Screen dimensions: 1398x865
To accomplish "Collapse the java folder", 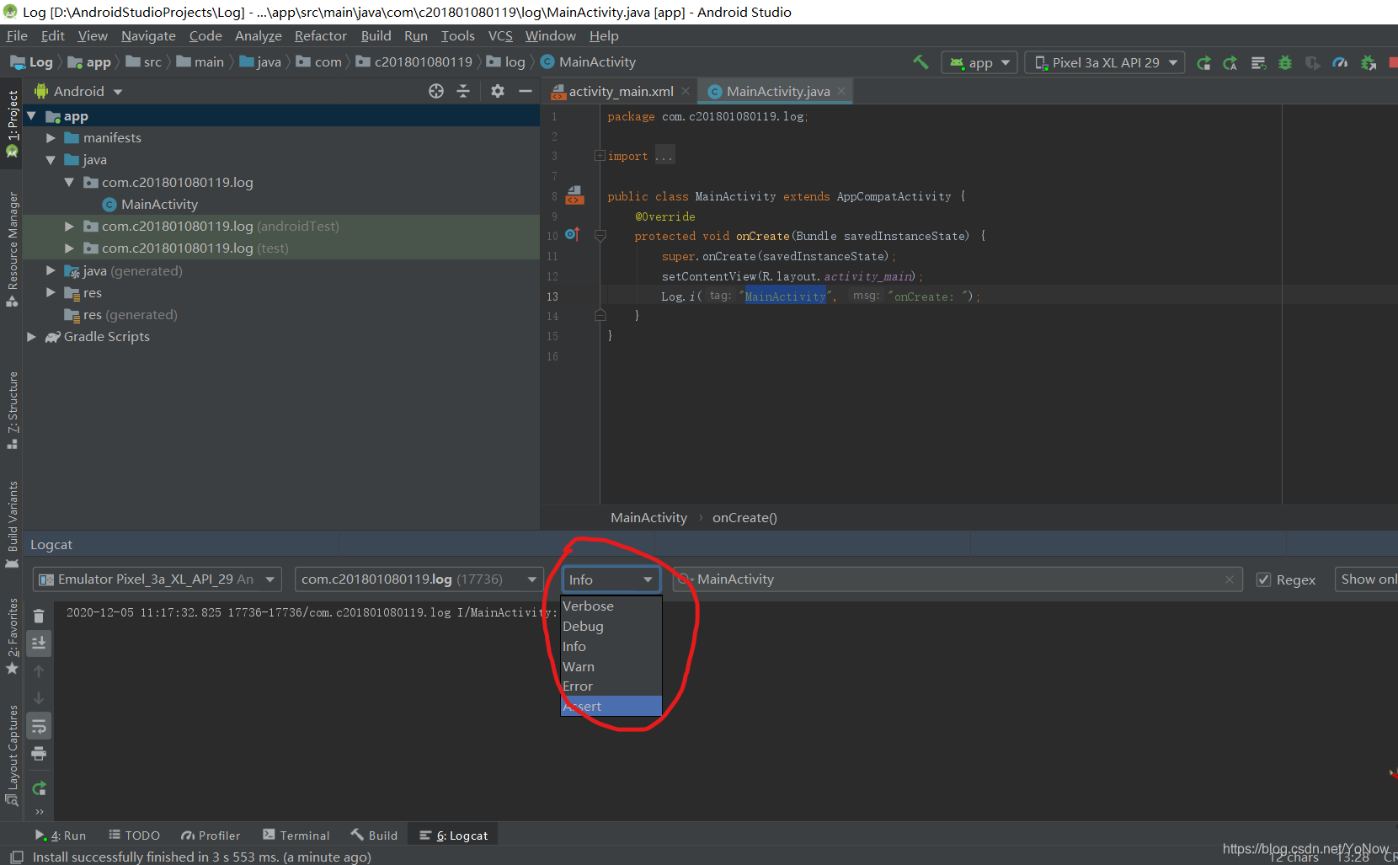I will tap(51, 160).
